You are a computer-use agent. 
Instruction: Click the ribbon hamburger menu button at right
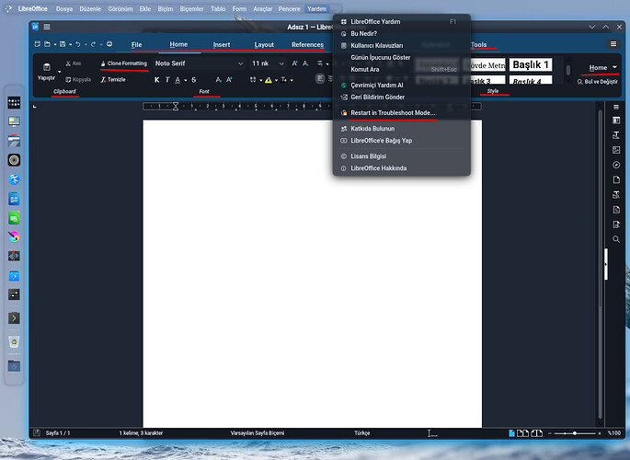point(613,44)
